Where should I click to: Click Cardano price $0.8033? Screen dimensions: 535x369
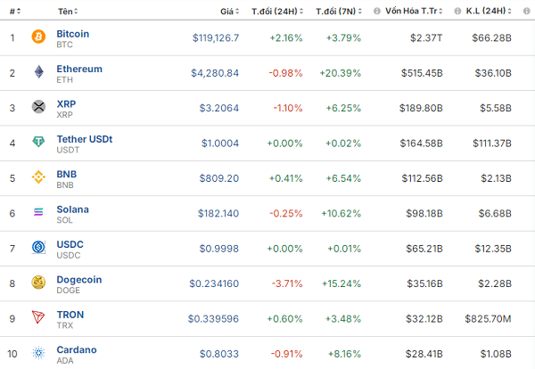pos(219,354)
